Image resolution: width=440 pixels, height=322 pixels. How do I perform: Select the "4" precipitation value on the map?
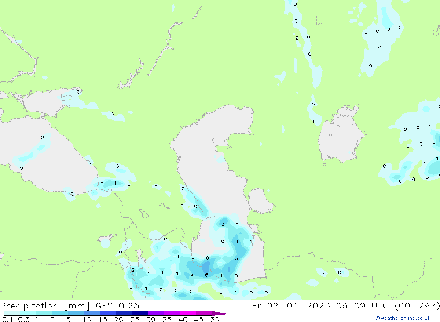coord(237,242)
